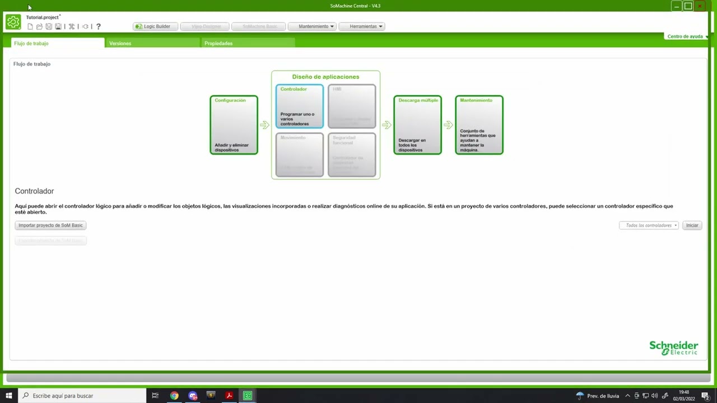Switch to the Propiedades tab

tap(248, 43)
